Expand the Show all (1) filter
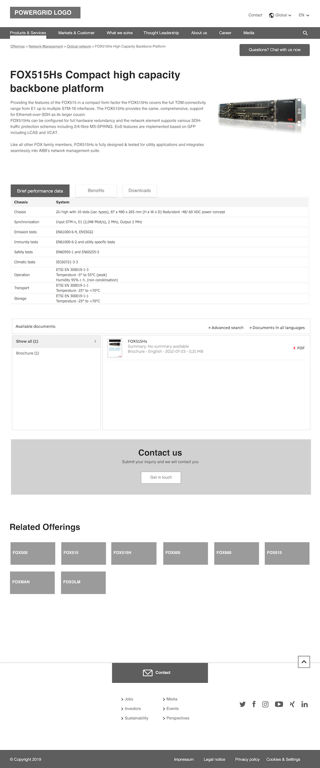This screenshot has width=320, height=768. (56, 341)
